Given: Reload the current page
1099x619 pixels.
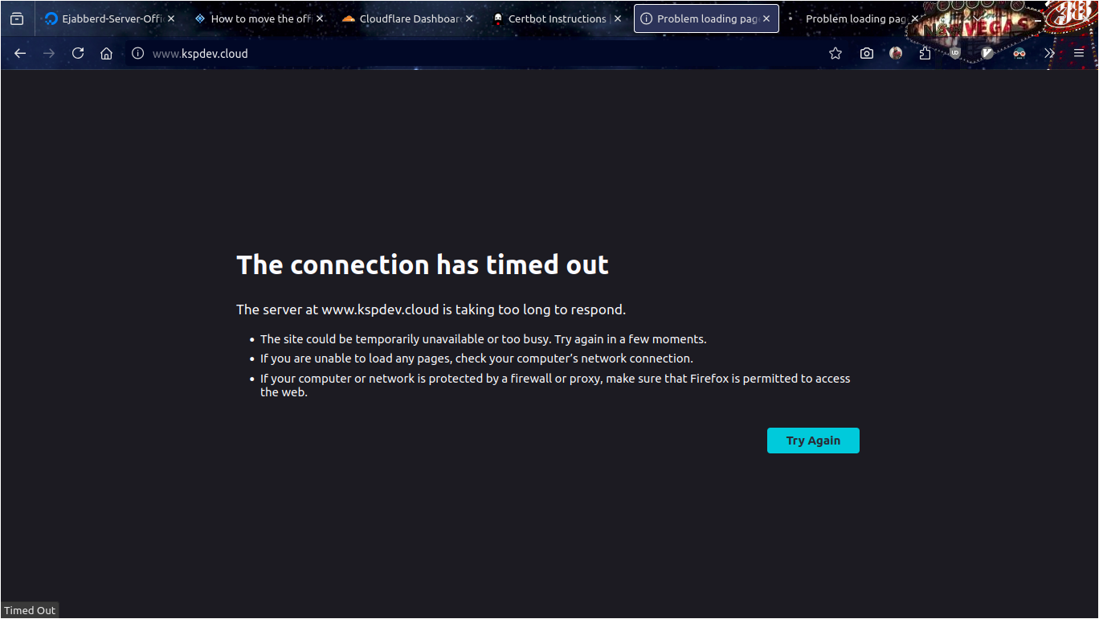Looking at the screenshot, I should point(78,53).
